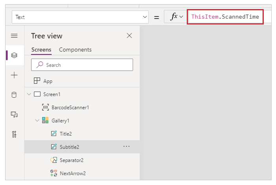Click the BarcodeScanner1 barcode icon
Screen dimensions: 276x185
click(45, 107)
